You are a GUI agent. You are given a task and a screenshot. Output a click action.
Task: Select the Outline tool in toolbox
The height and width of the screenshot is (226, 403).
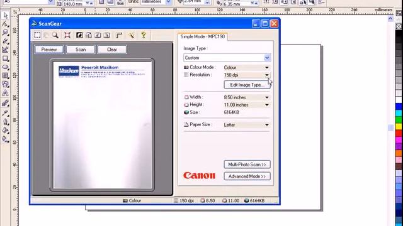pos(6,122)
